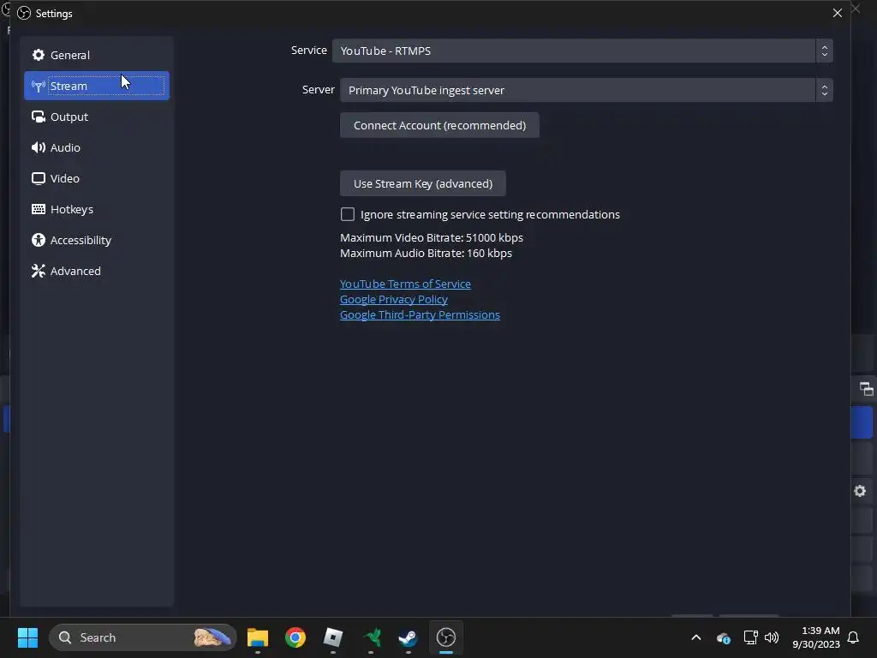Click the Maximum Audio Bitrate: 160 kbps text
This screenshot has width=877, height=658.
pyautogui.click(x=426, y=253)
